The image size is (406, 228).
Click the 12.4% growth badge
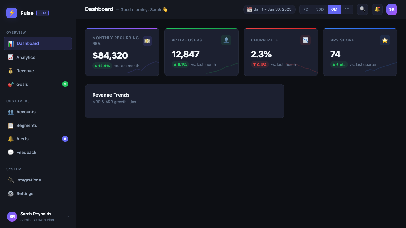coord(102,66)
